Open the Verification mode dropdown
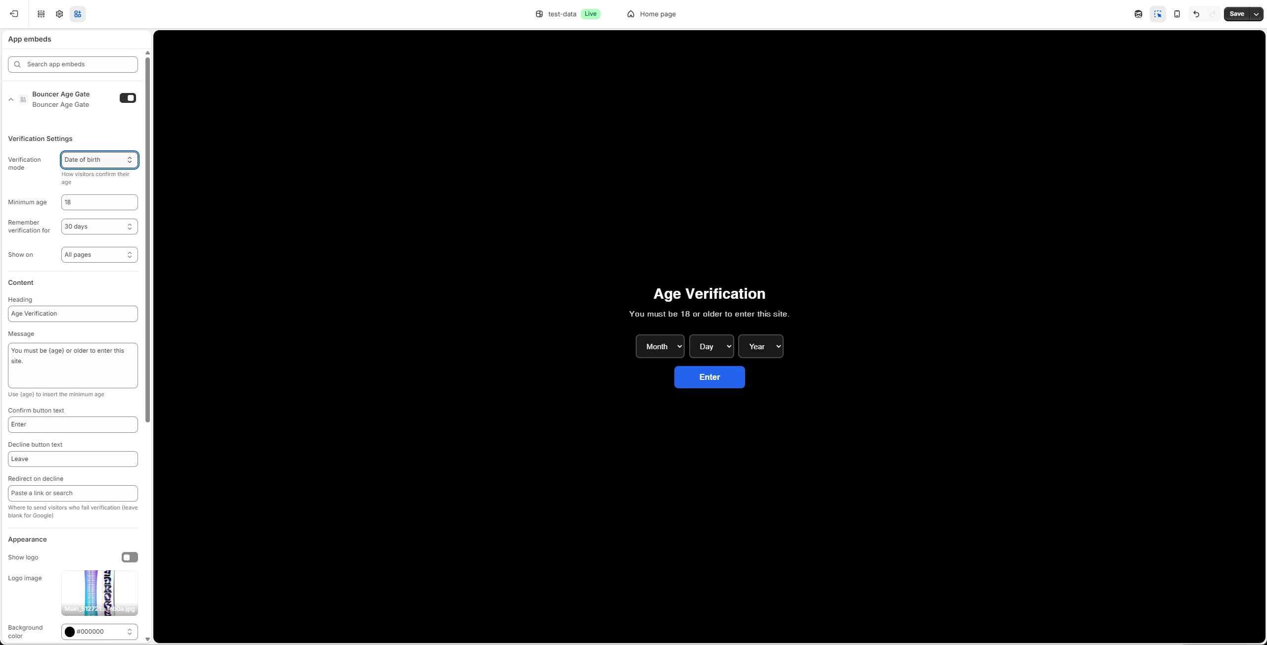Viewport: 1267px width, 645px height. point(99,160)
